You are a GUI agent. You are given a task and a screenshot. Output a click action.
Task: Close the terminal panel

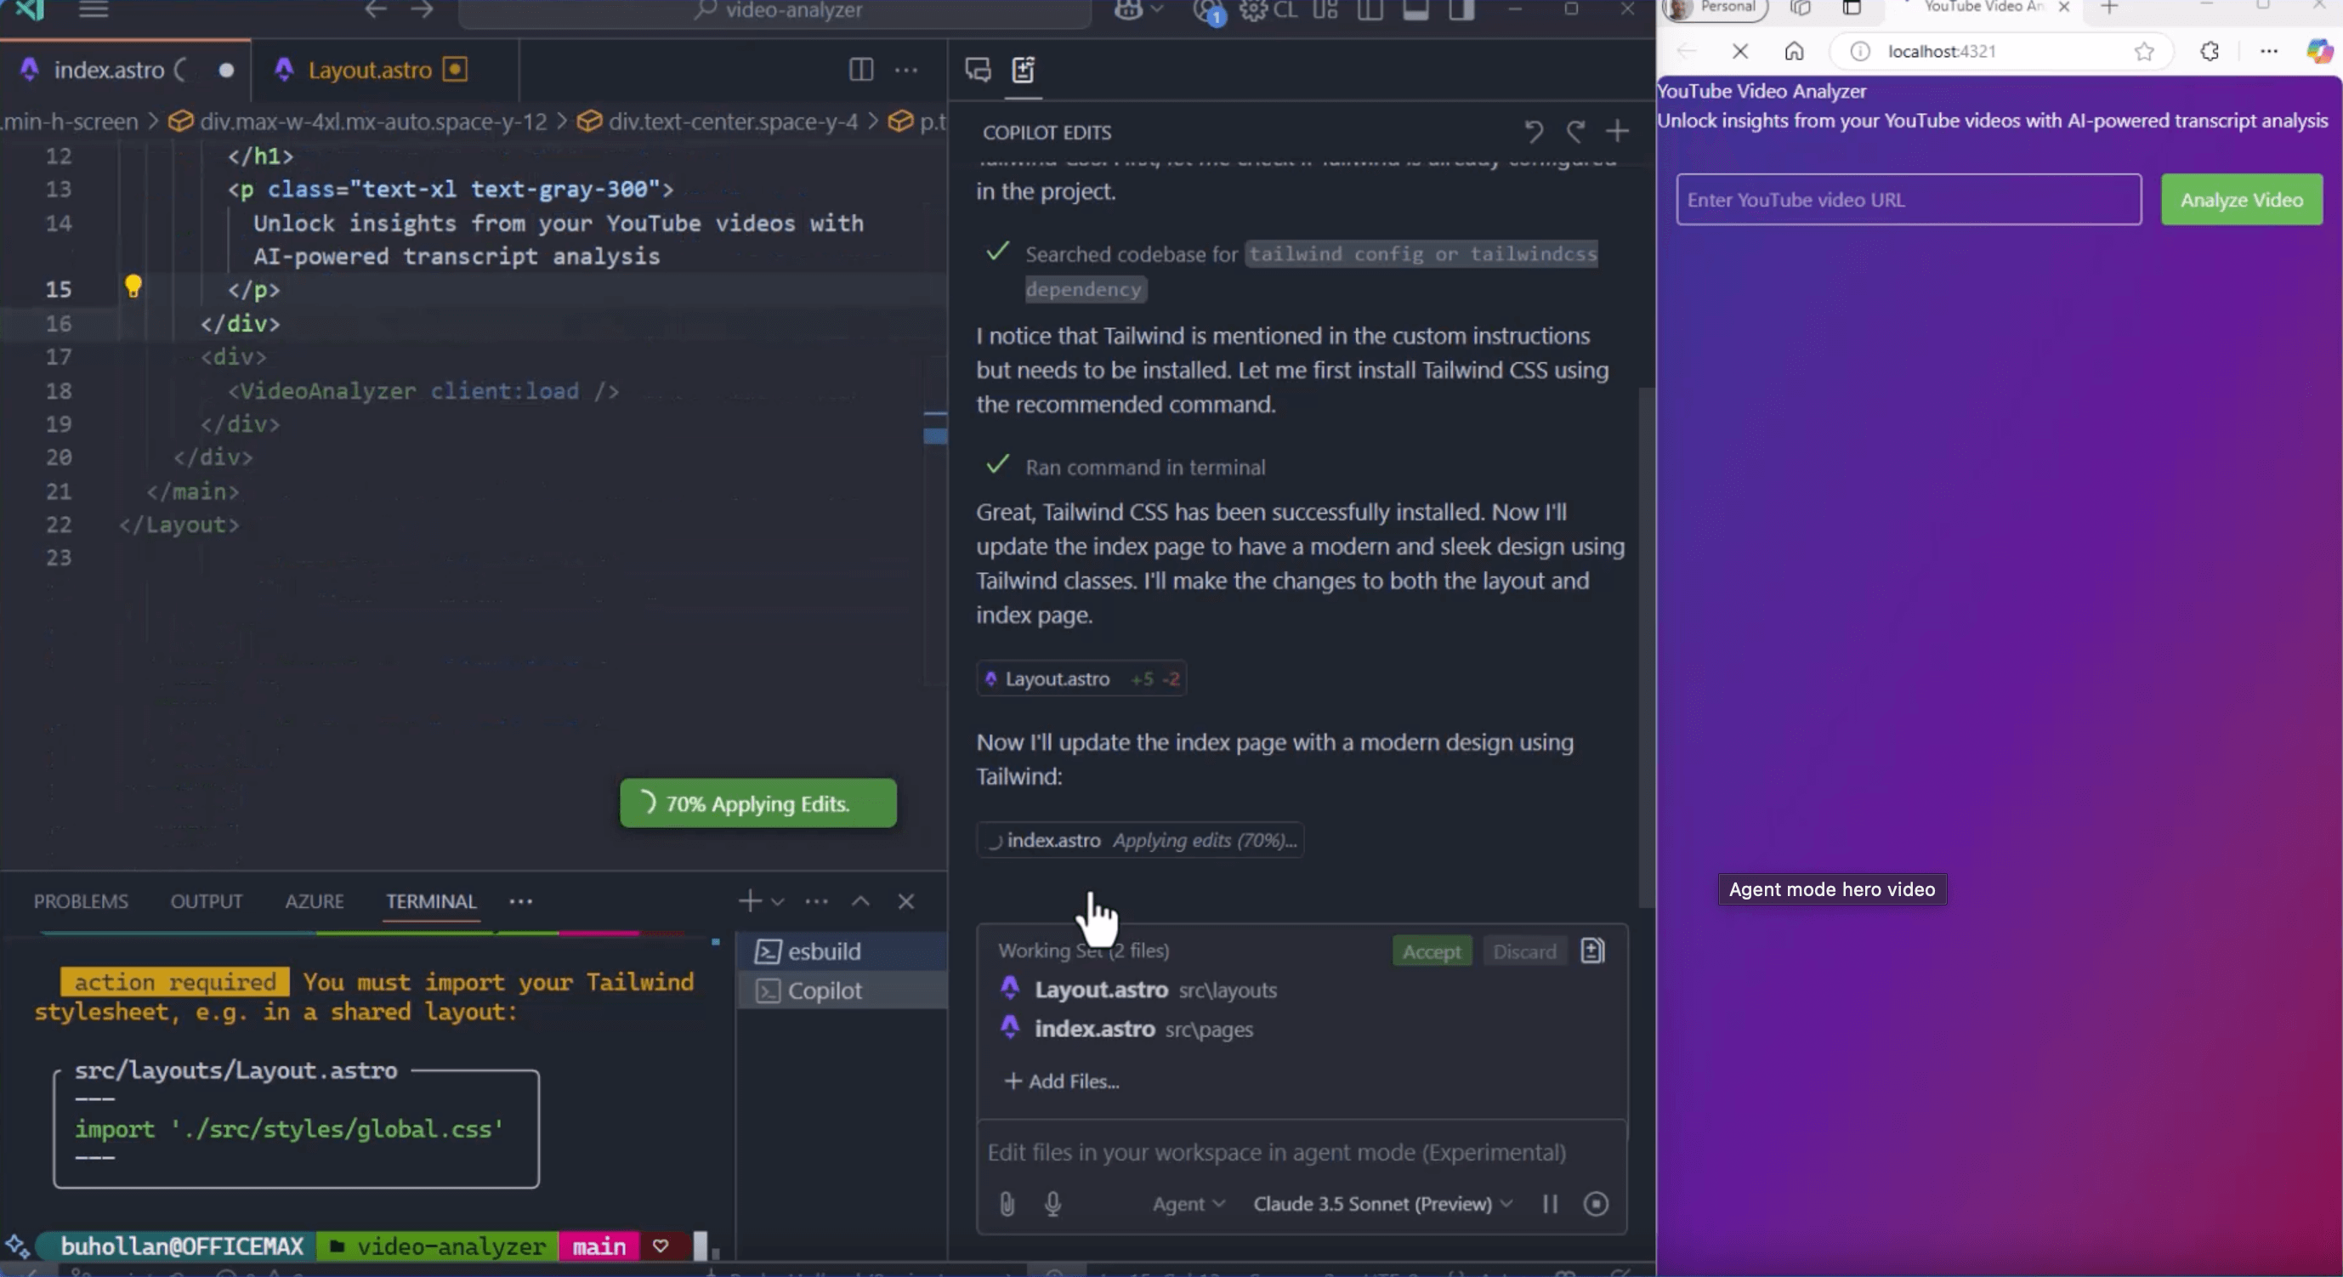906,901
